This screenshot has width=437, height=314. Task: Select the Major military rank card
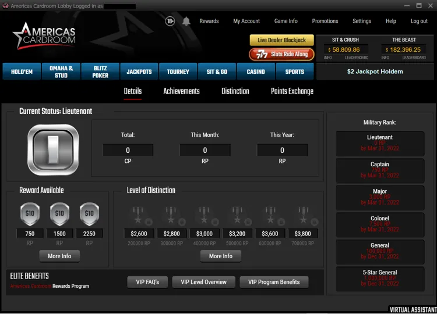pyautogui.click(x=380, y=198)
